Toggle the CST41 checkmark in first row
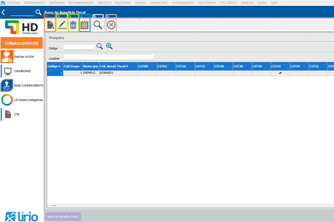Screen dimensions: 334x222 click(x=280, y=73)
